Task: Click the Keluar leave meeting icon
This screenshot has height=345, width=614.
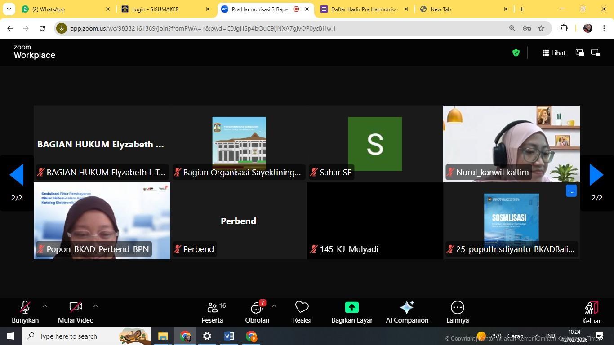Action: 591,308
